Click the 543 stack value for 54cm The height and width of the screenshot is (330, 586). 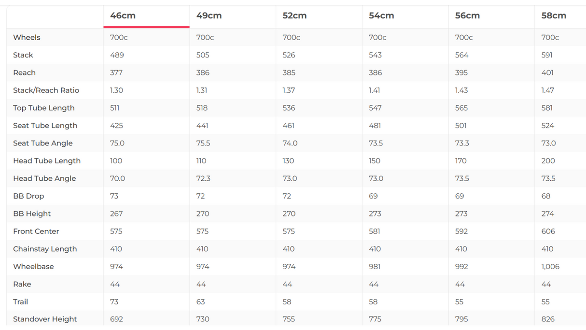coord(375,55)
